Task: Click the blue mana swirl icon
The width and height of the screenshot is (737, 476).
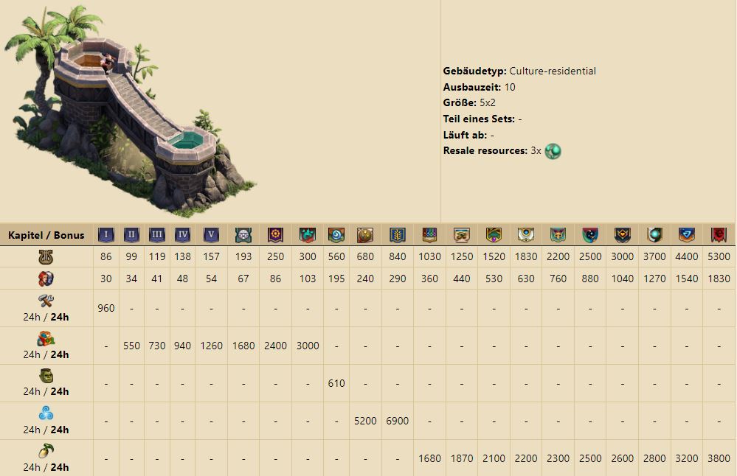Action: 46,413
